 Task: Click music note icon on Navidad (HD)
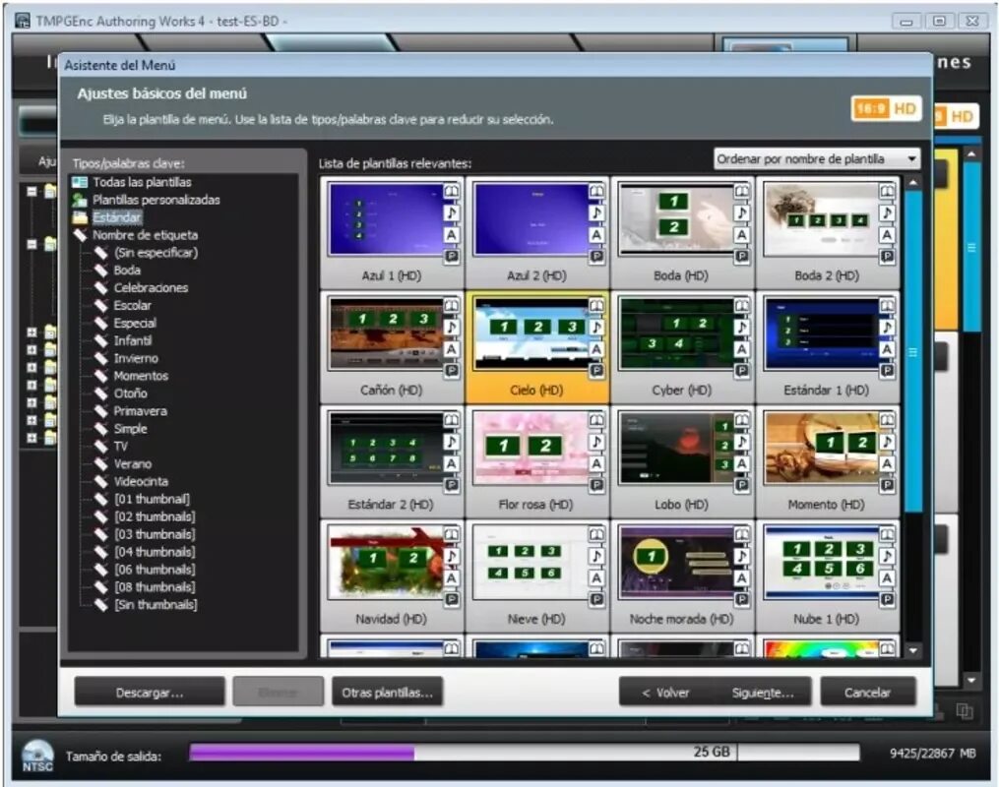[x=451, y=556]
